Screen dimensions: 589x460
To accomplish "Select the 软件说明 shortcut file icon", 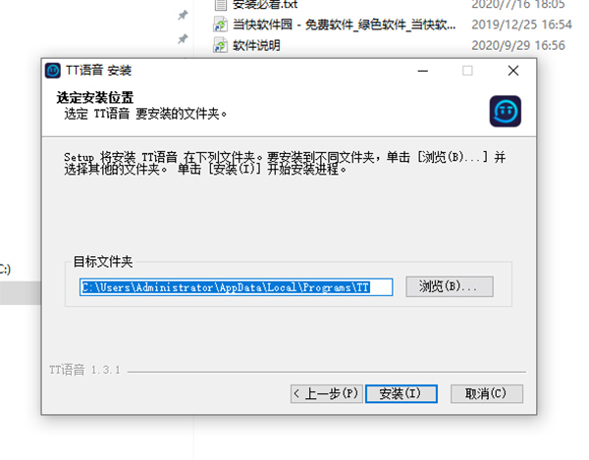I will [x=220, y=45].
